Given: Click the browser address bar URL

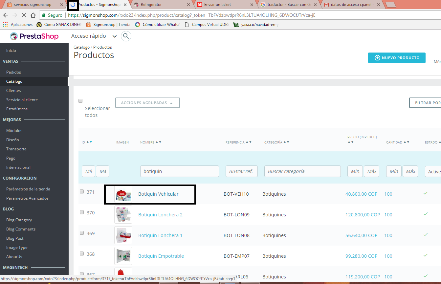Looking at the screenshot, I should pyautogui.click(x=192, y=15).
